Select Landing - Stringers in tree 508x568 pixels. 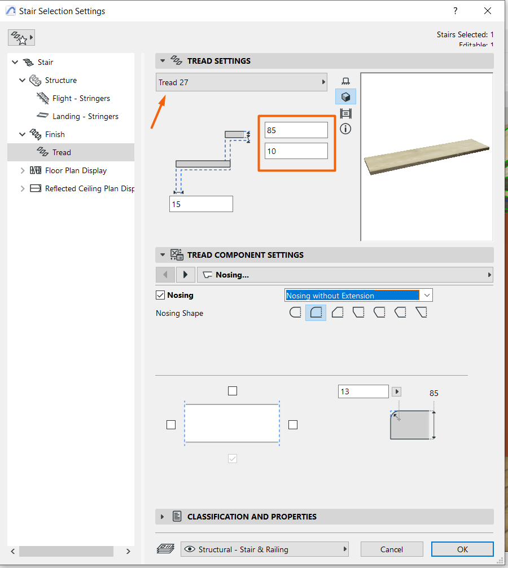click(85, 116)
